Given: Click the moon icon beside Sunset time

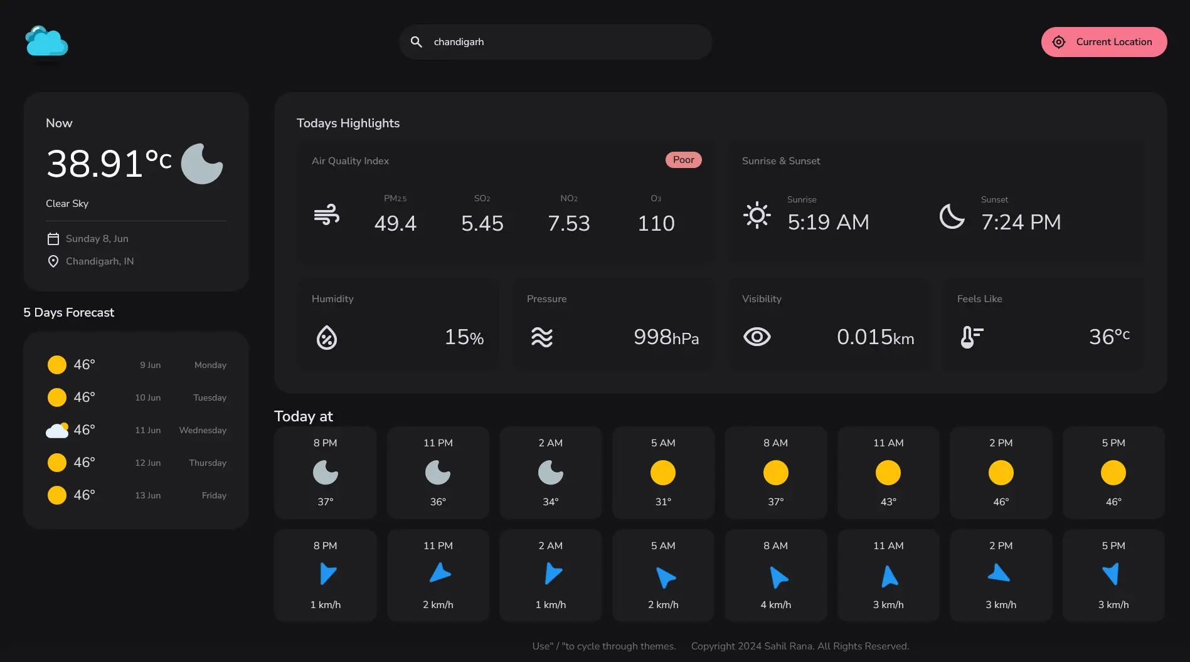Looking at the screenshot, I should pyautogui.click(x=952, y=216).
